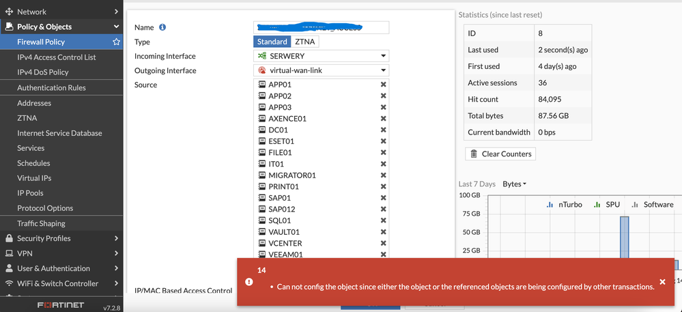Click the favorite star next to Firewall Policy
The width and height of the screenshot is (682, 312).
coord(116,42)
